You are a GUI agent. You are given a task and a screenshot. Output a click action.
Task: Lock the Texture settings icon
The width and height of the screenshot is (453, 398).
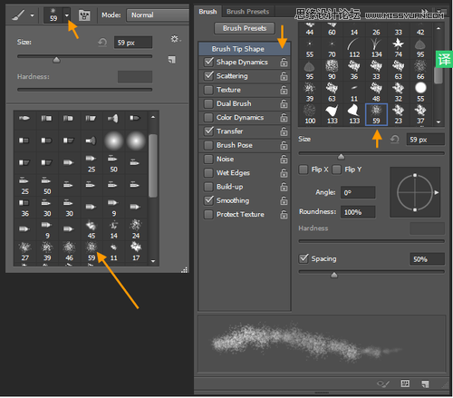coord(284,90)
